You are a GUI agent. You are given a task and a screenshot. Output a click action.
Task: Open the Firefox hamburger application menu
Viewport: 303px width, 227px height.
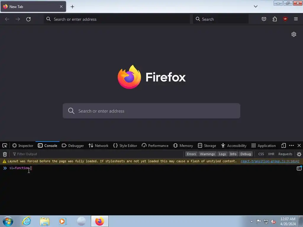pos(296,19)
